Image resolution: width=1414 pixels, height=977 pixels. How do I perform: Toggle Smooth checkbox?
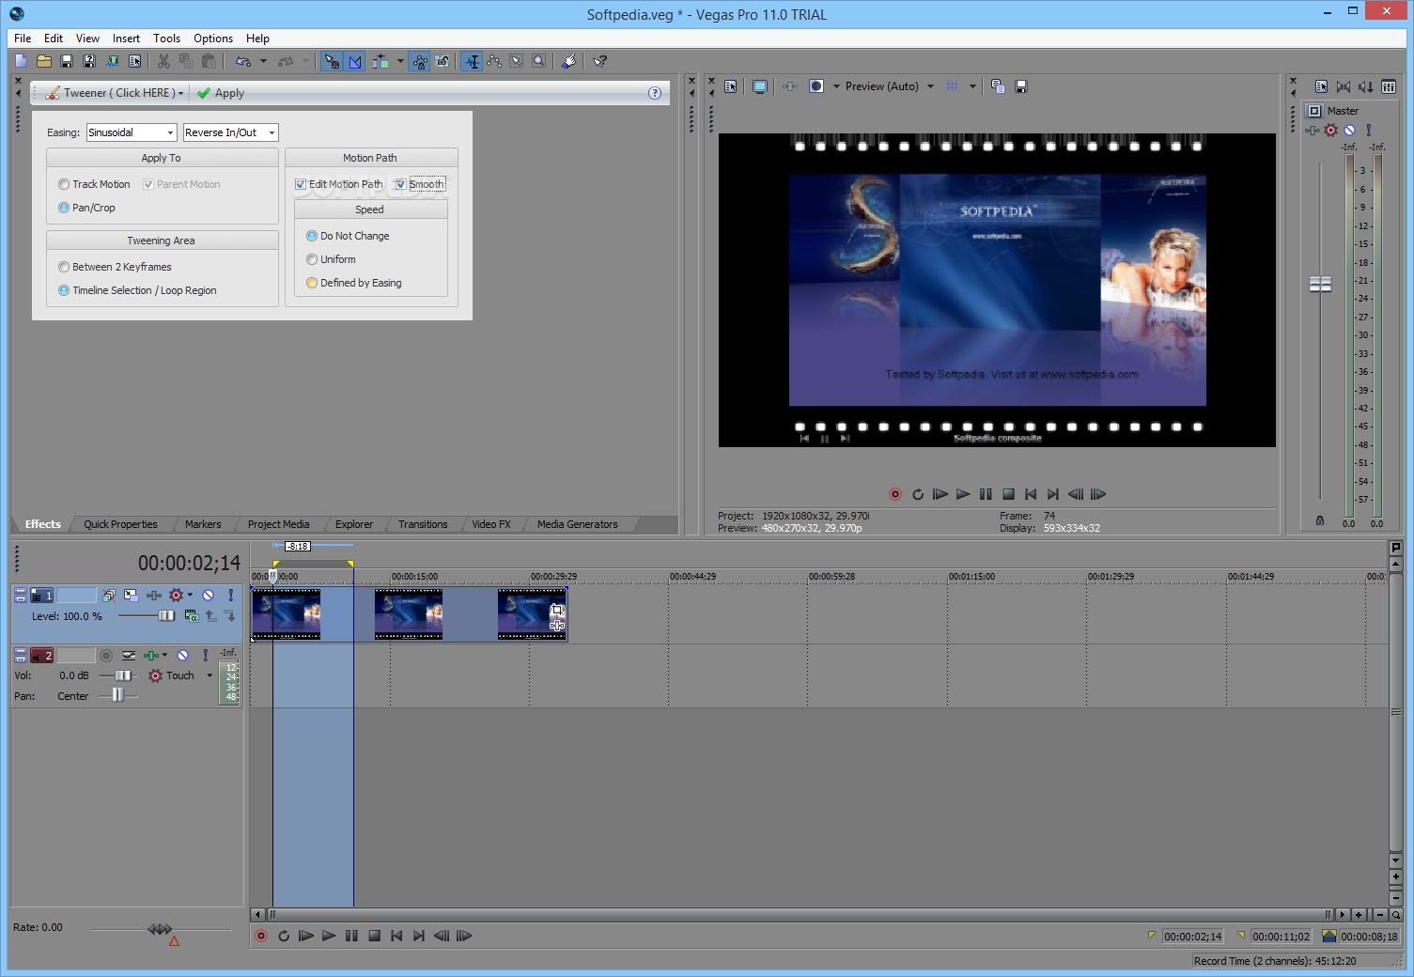pyautogui.click(x=400, y=184)
